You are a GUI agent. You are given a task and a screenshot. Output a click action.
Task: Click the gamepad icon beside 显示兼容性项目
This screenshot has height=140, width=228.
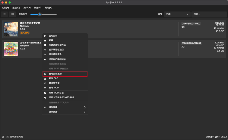click(x=45, y=50)
